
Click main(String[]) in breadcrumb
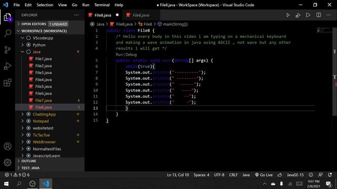click(175, 24)
